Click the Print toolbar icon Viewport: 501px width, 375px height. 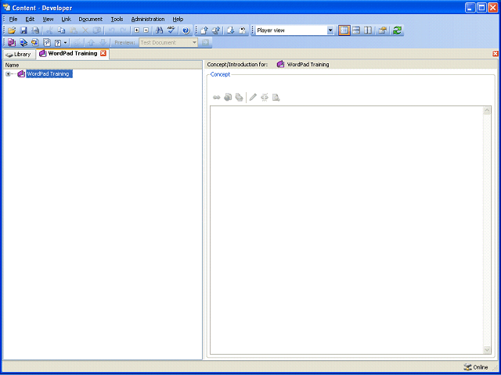pos(35,30)
